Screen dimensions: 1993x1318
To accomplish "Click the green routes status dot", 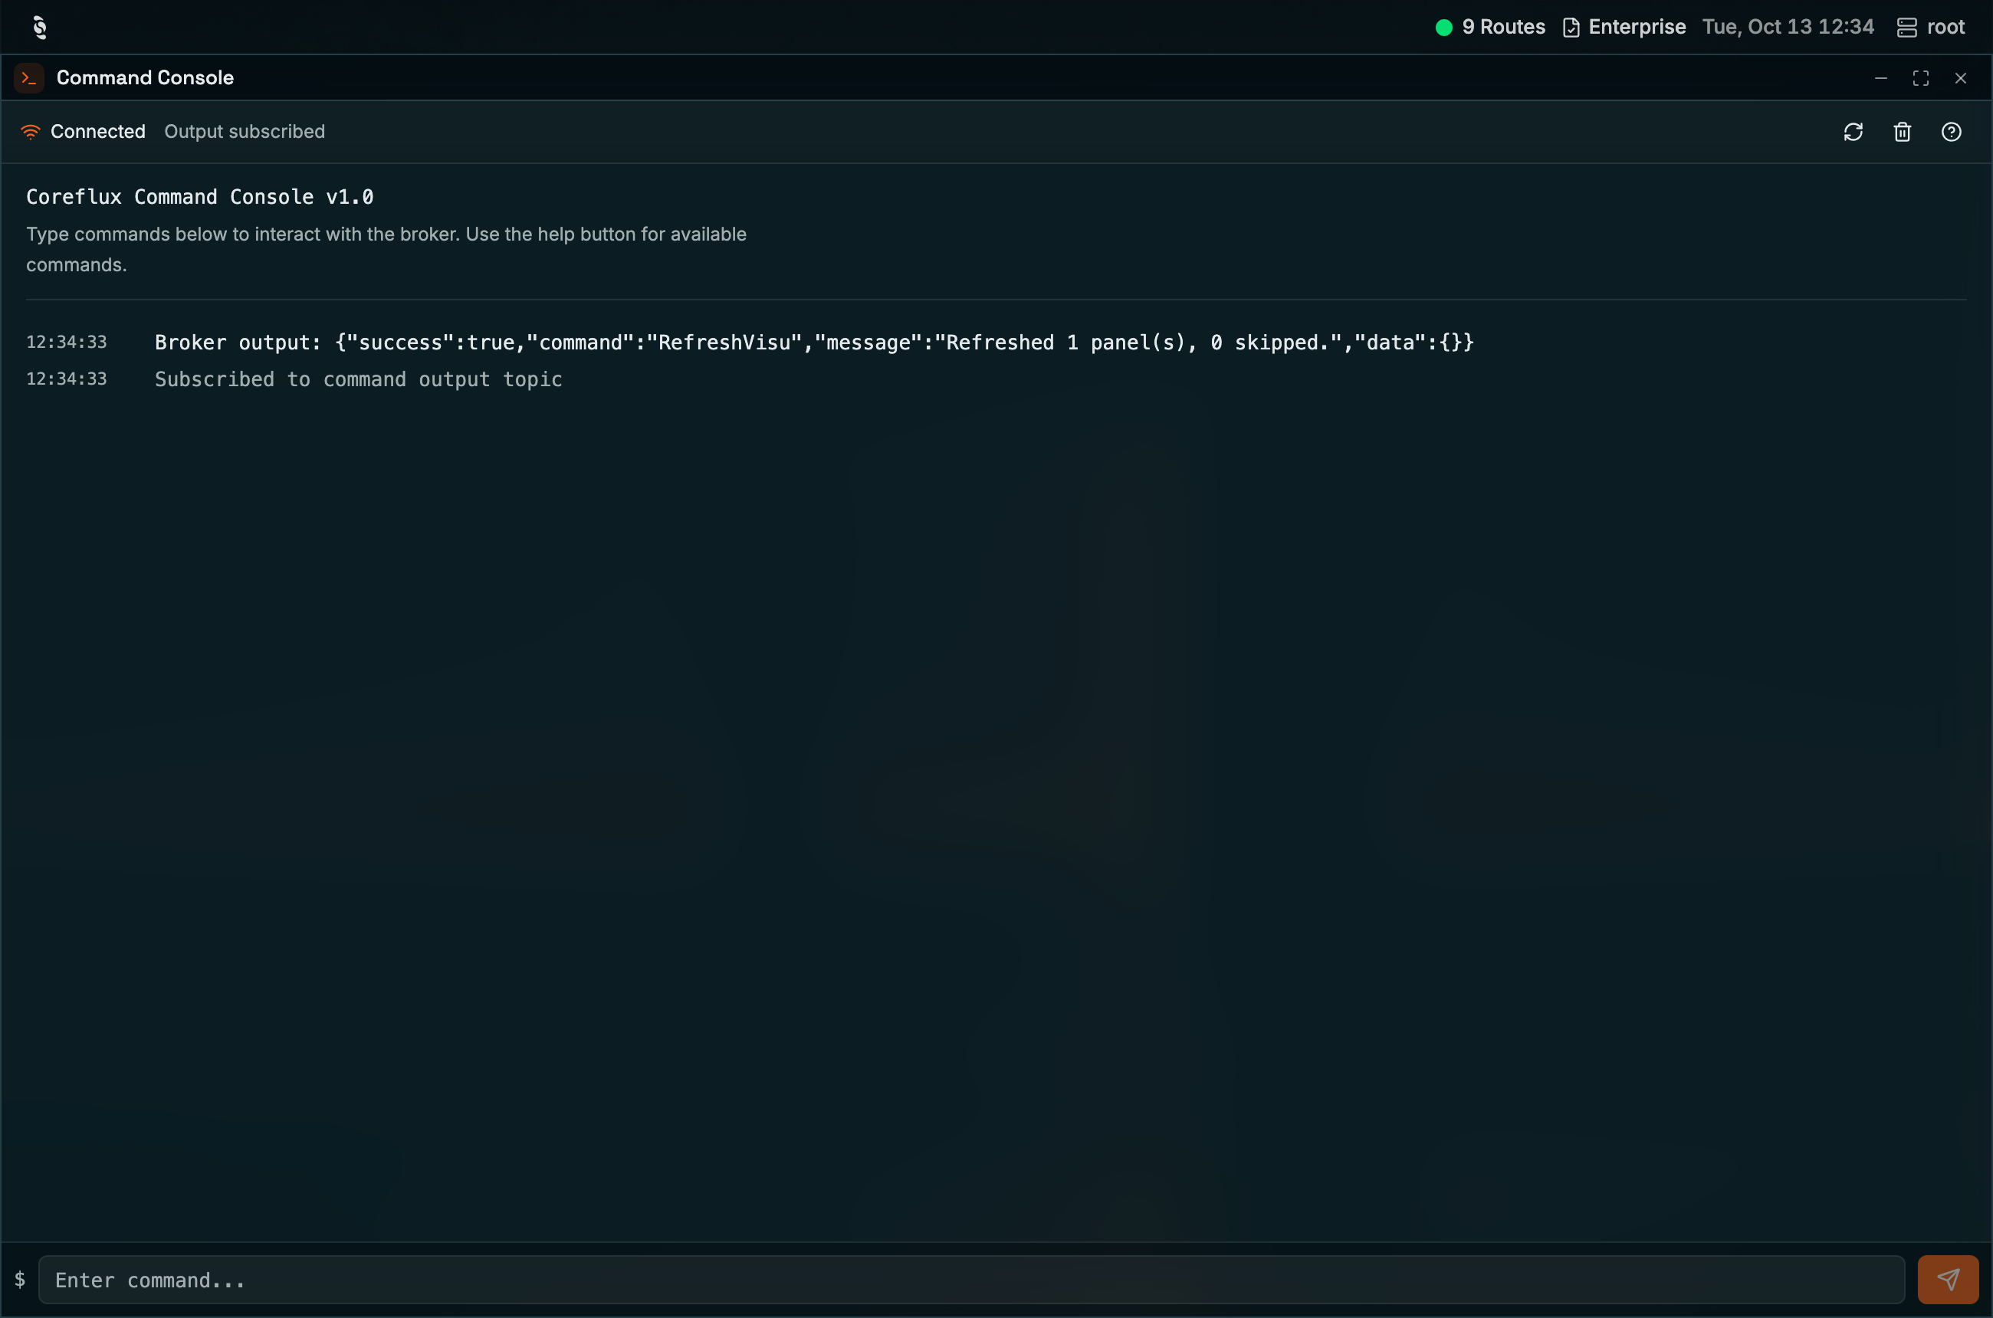I will (1444, 28).
